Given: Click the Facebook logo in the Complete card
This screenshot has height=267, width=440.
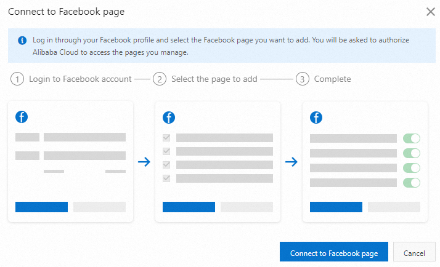Looking at the screenshot, I should [316, 118].
